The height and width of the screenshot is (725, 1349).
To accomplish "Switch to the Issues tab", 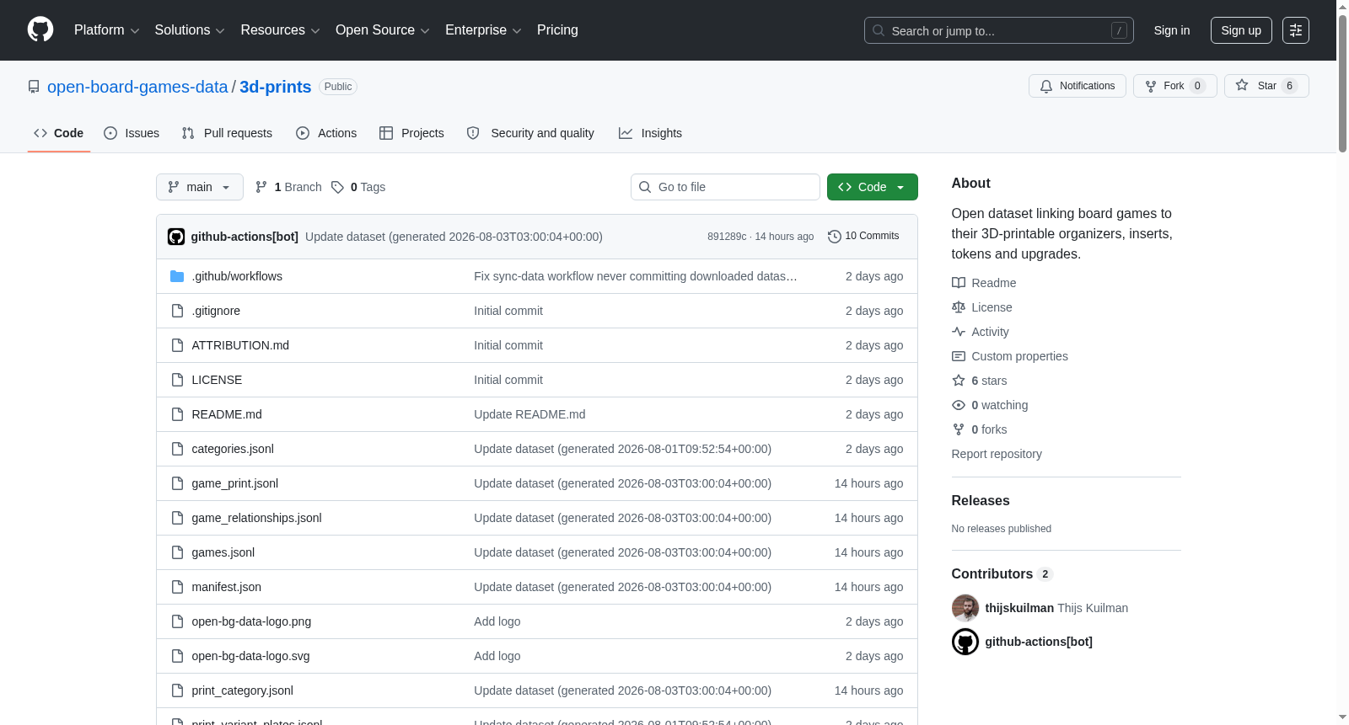I will tap(132, 133).
